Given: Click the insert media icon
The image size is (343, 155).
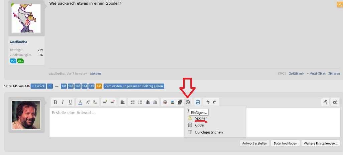Looking at the screenshot, I should click(x=180, y=102).
